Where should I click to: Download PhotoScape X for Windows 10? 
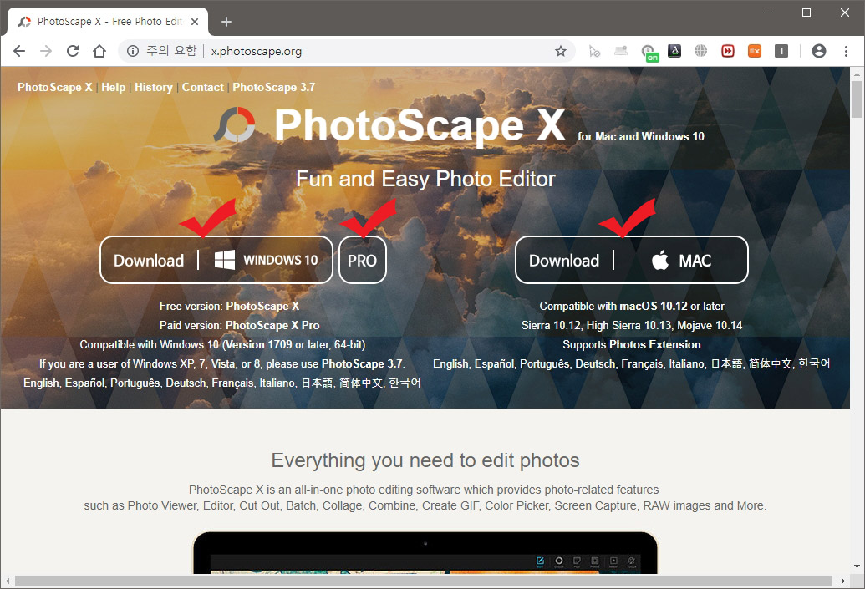(216, 260)
